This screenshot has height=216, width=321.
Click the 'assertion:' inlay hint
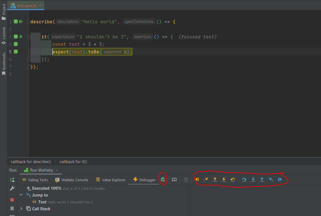click(x=143, y=37)
